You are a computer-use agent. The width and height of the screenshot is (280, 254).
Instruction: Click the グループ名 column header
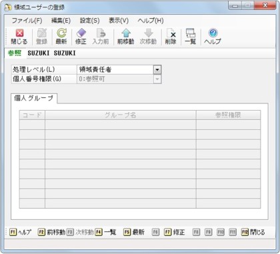[x=121, y=115]
